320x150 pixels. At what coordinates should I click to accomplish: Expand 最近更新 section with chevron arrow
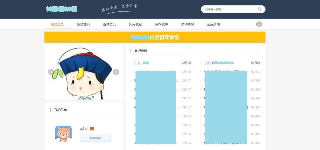(x=259, y=51)
